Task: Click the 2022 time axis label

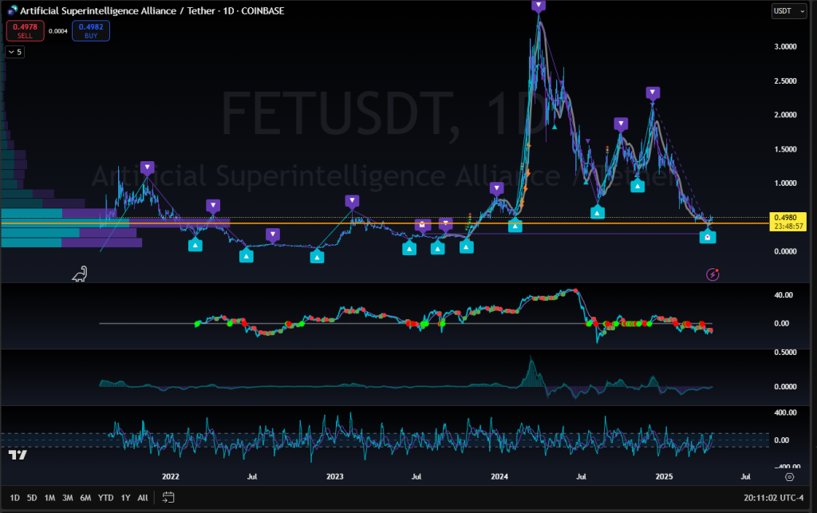Action: [171, 476]
